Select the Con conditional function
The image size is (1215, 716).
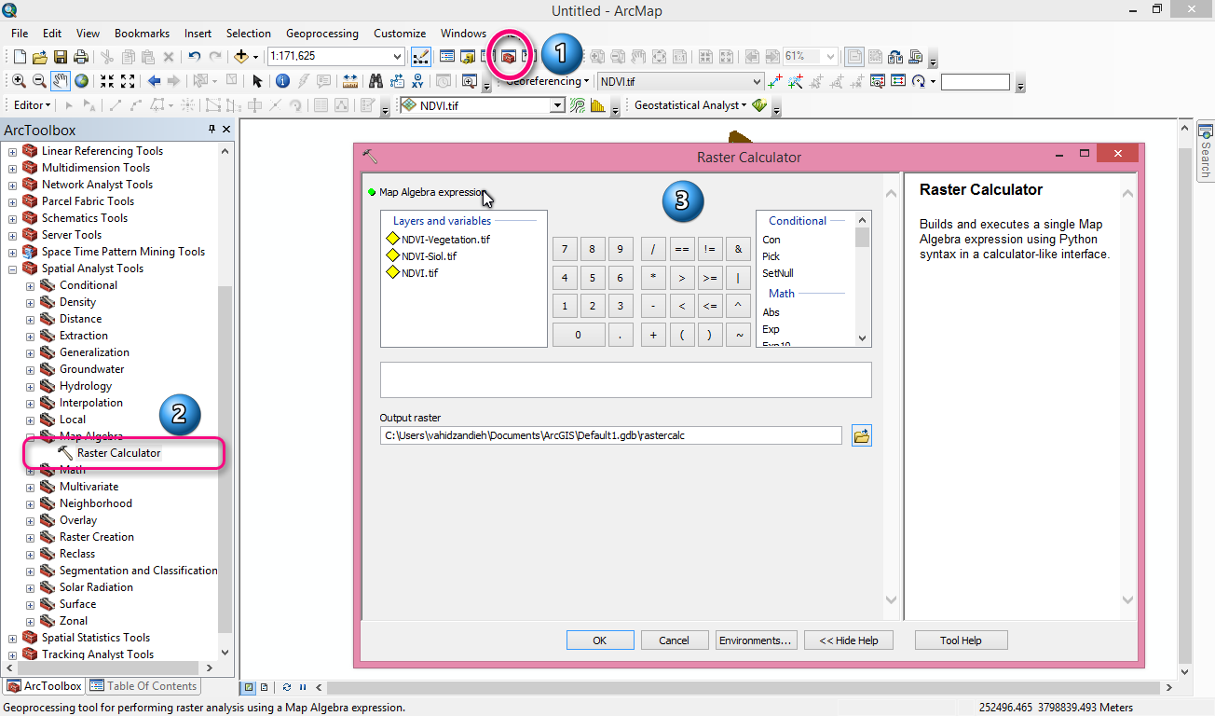(771, 240)
